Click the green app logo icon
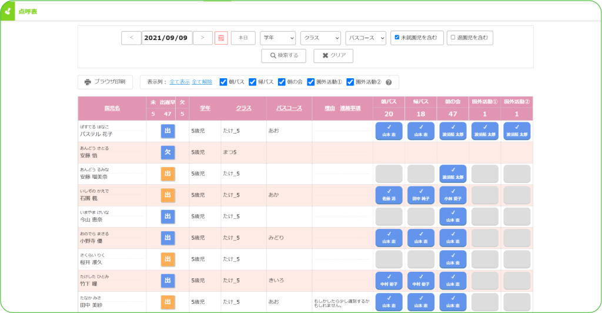 click(8, 12)
